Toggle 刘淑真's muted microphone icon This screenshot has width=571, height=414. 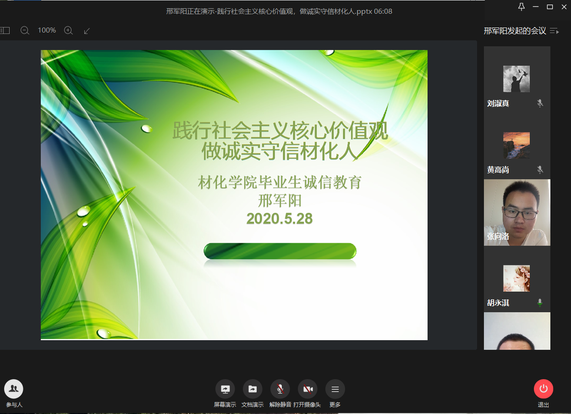pos(540,104)
